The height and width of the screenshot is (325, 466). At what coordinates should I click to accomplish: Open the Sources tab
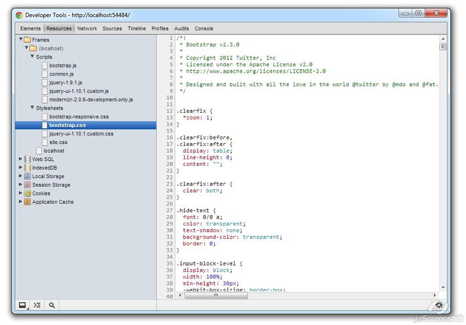(x=112, y=28)
